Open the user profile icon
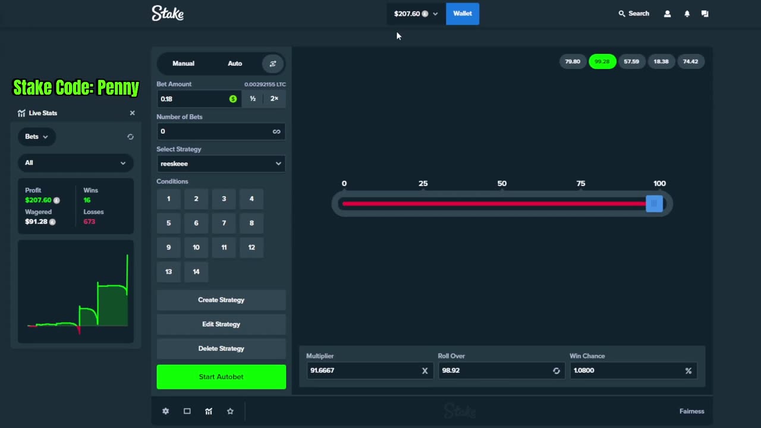 coord(667,14)
